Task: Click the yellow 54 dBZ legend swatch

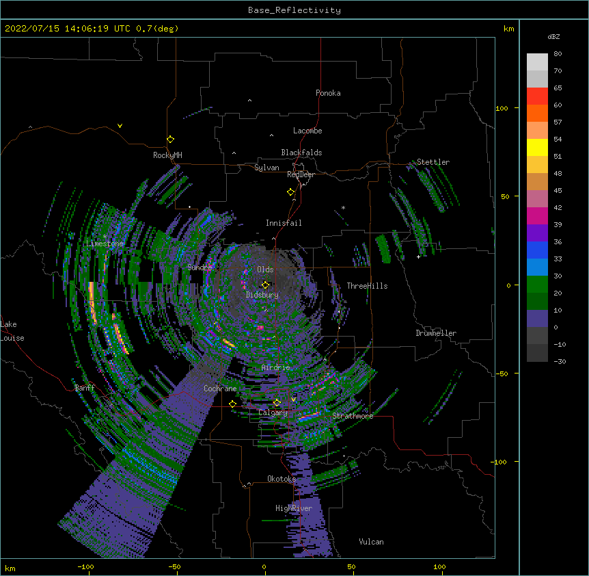Action: pos(537,147)
